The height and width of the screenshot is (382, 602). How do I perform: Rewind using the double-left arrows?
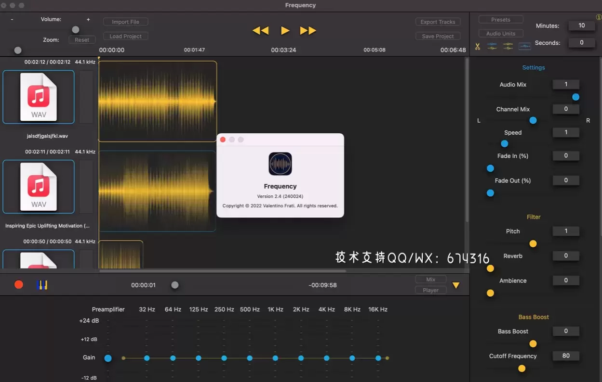click(260, 30)
